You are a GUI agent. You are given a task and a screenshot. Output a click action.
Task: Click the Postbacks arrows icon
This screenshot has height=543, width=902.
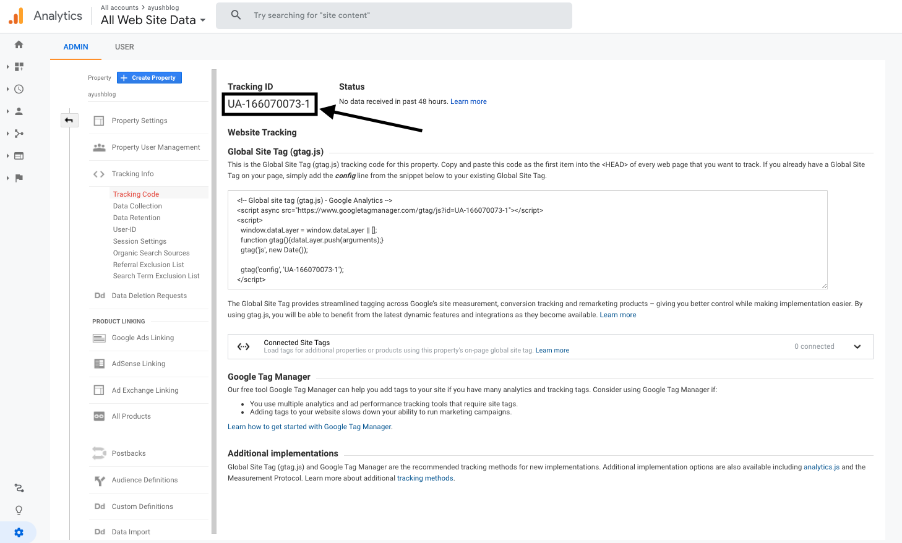tap(99, 453)
